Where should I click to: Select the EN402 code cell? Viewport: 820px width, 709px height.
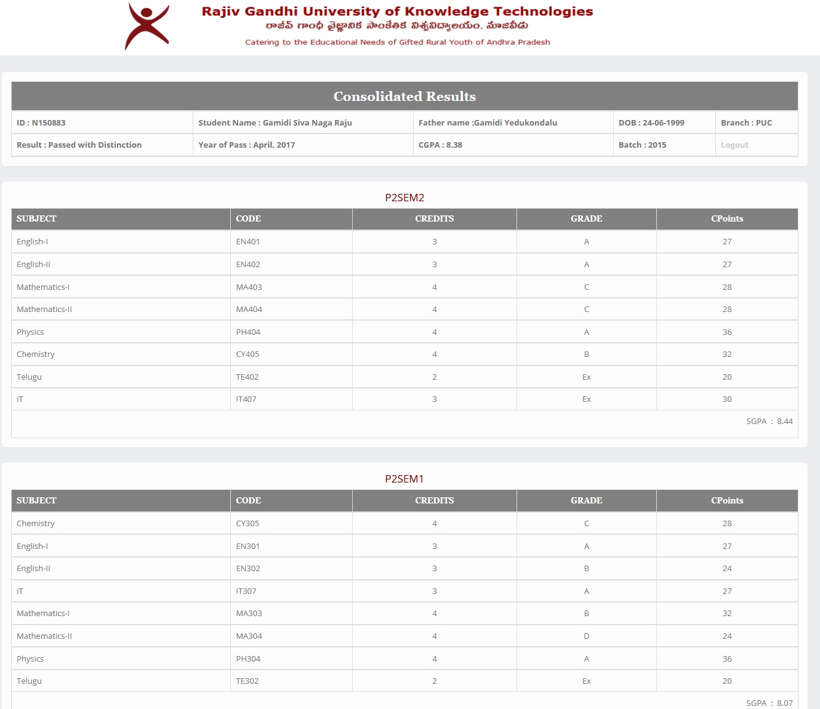(291, 265)
